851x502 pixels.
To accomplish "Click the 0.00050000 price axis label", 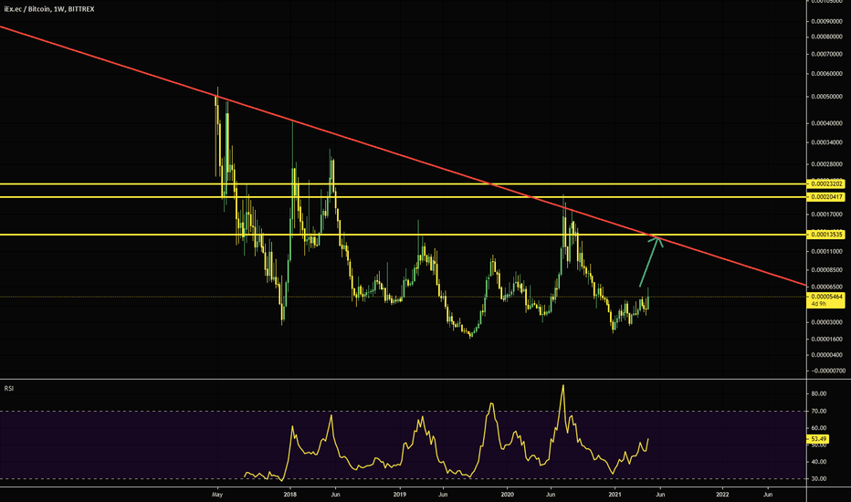I will 827,97.
